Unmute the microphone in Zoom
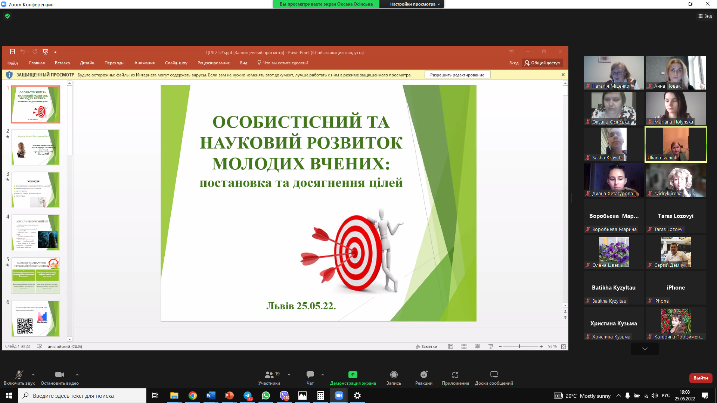This screenshot has height=403, width=717. coord(19,375)
